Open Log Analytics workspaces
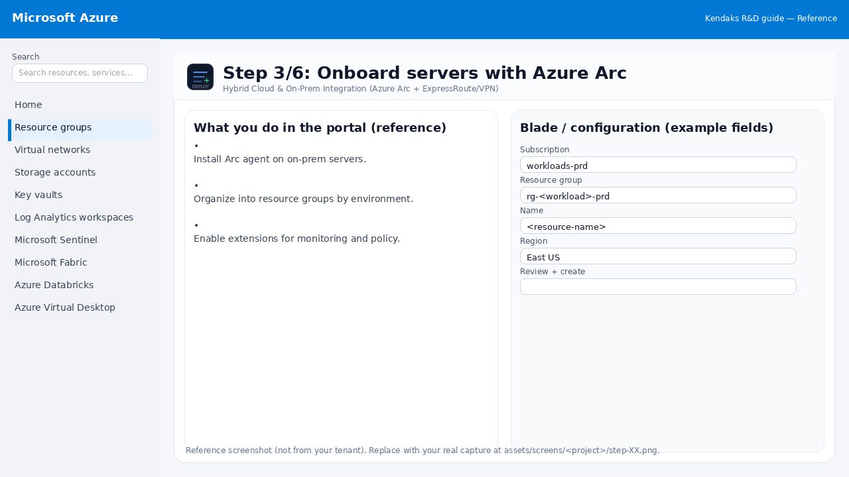The width and height of the screenshot is (849, 477). point(80,217)
